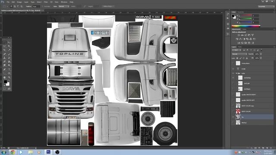Viewport: 276px width, 155px height.
Task: Select the Horizontal Type tool
Action: [9, 69]
